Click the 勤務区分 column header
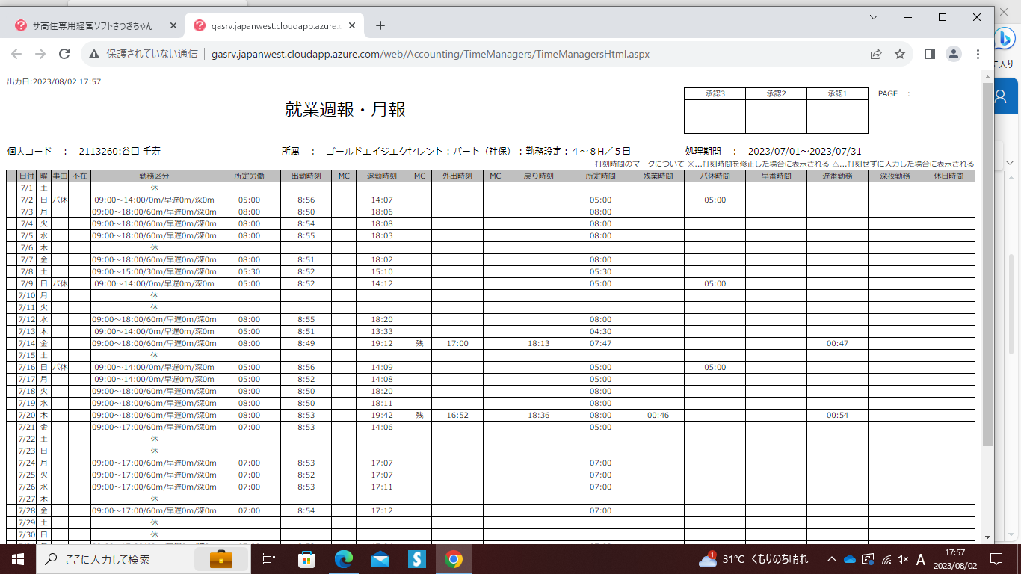This screenshot has width=1021, height=574. coord(154,176)
